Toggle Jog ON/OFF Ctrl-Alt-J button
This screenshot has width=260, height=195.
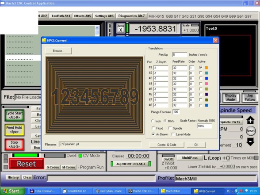[131, 164]
